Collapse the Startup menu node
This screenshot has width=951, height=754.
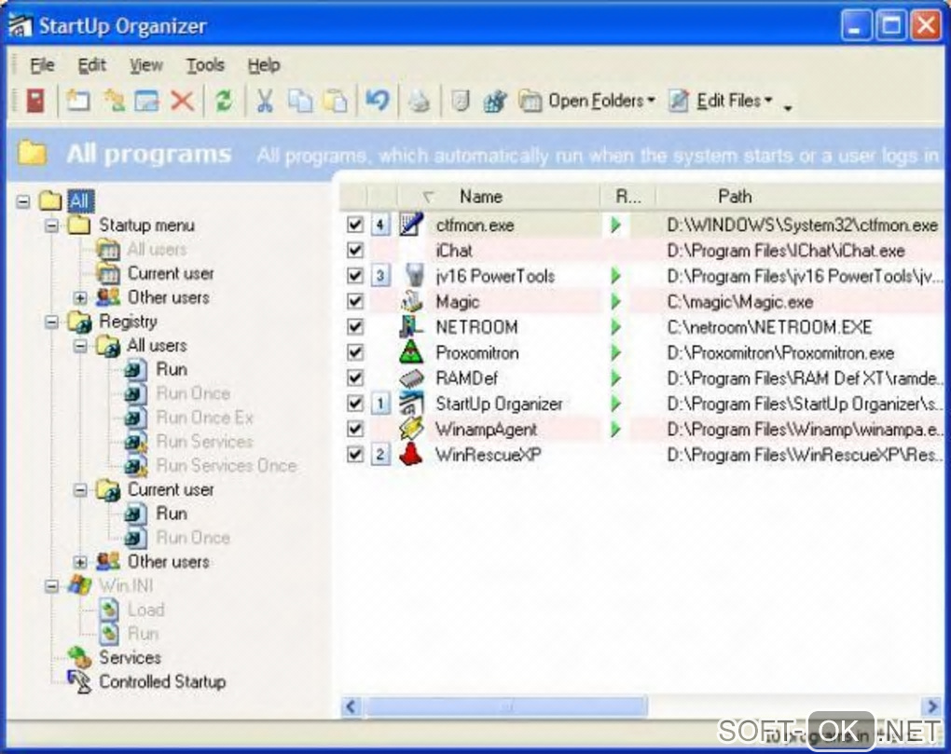point(52,226)
